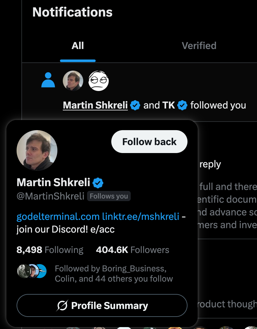257x329 pixels.
Task: Open the Verified notifications tab
Action: [x=199, y=45]
